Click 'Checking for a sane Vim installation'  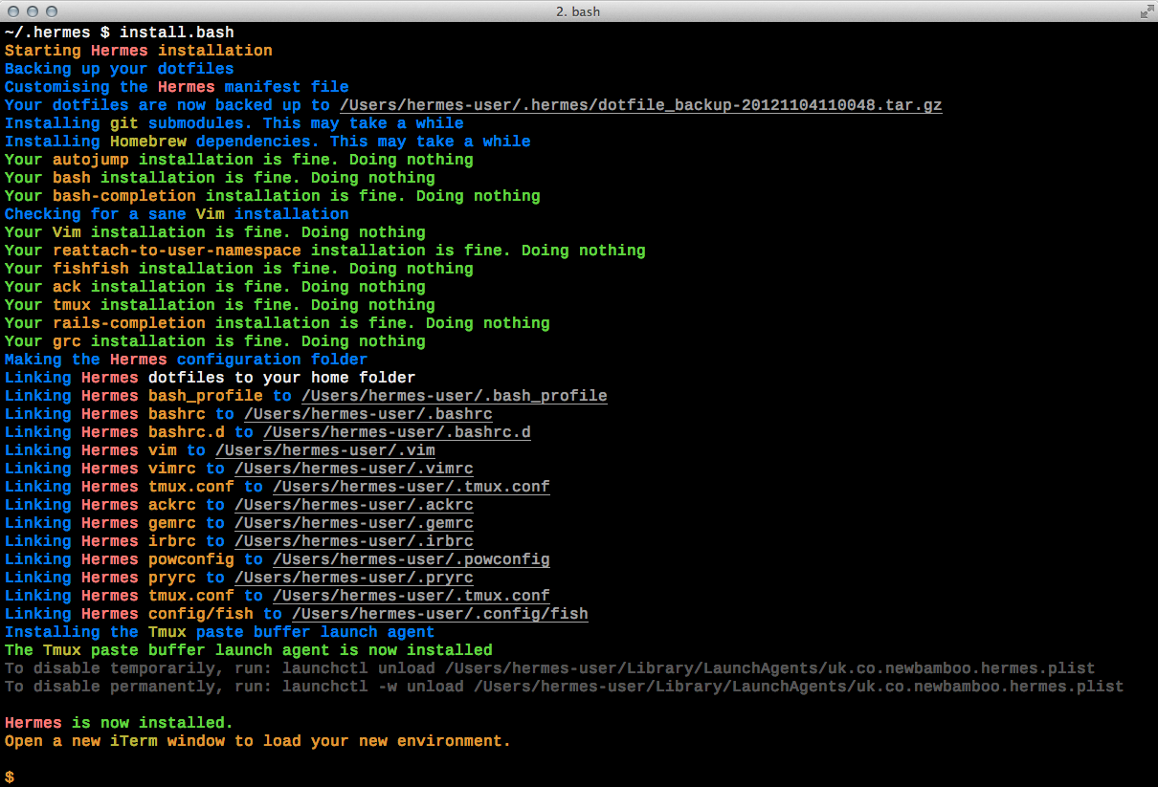(x=177, y=214)
